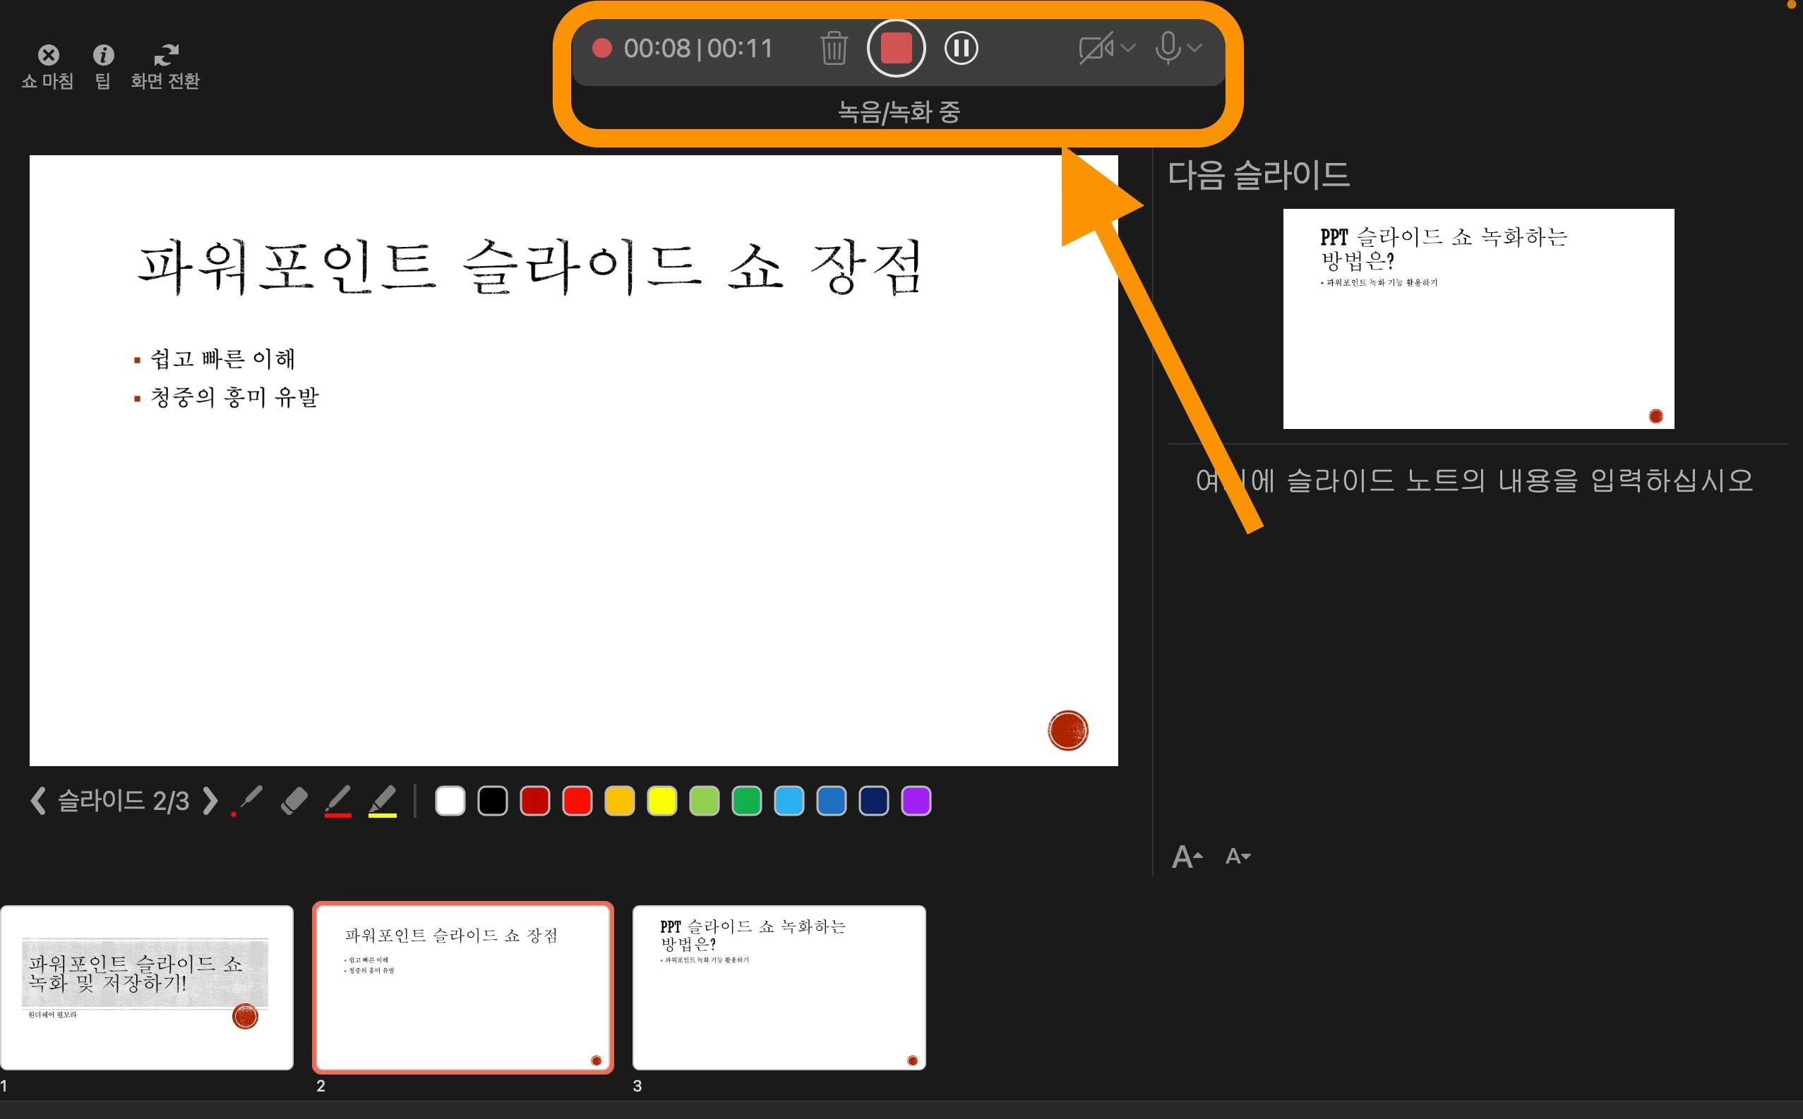Click the End Show (쇼 마침) icon
1803x1119 pixels.
(49, 55)
